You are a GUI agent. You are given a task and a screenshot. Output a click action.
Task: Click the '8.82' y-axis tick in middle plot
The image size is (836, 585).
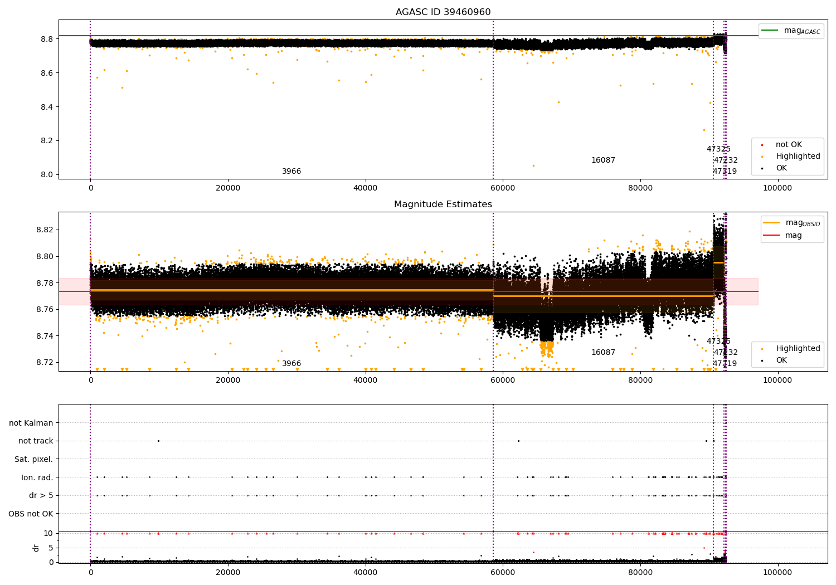pos(45,230)
